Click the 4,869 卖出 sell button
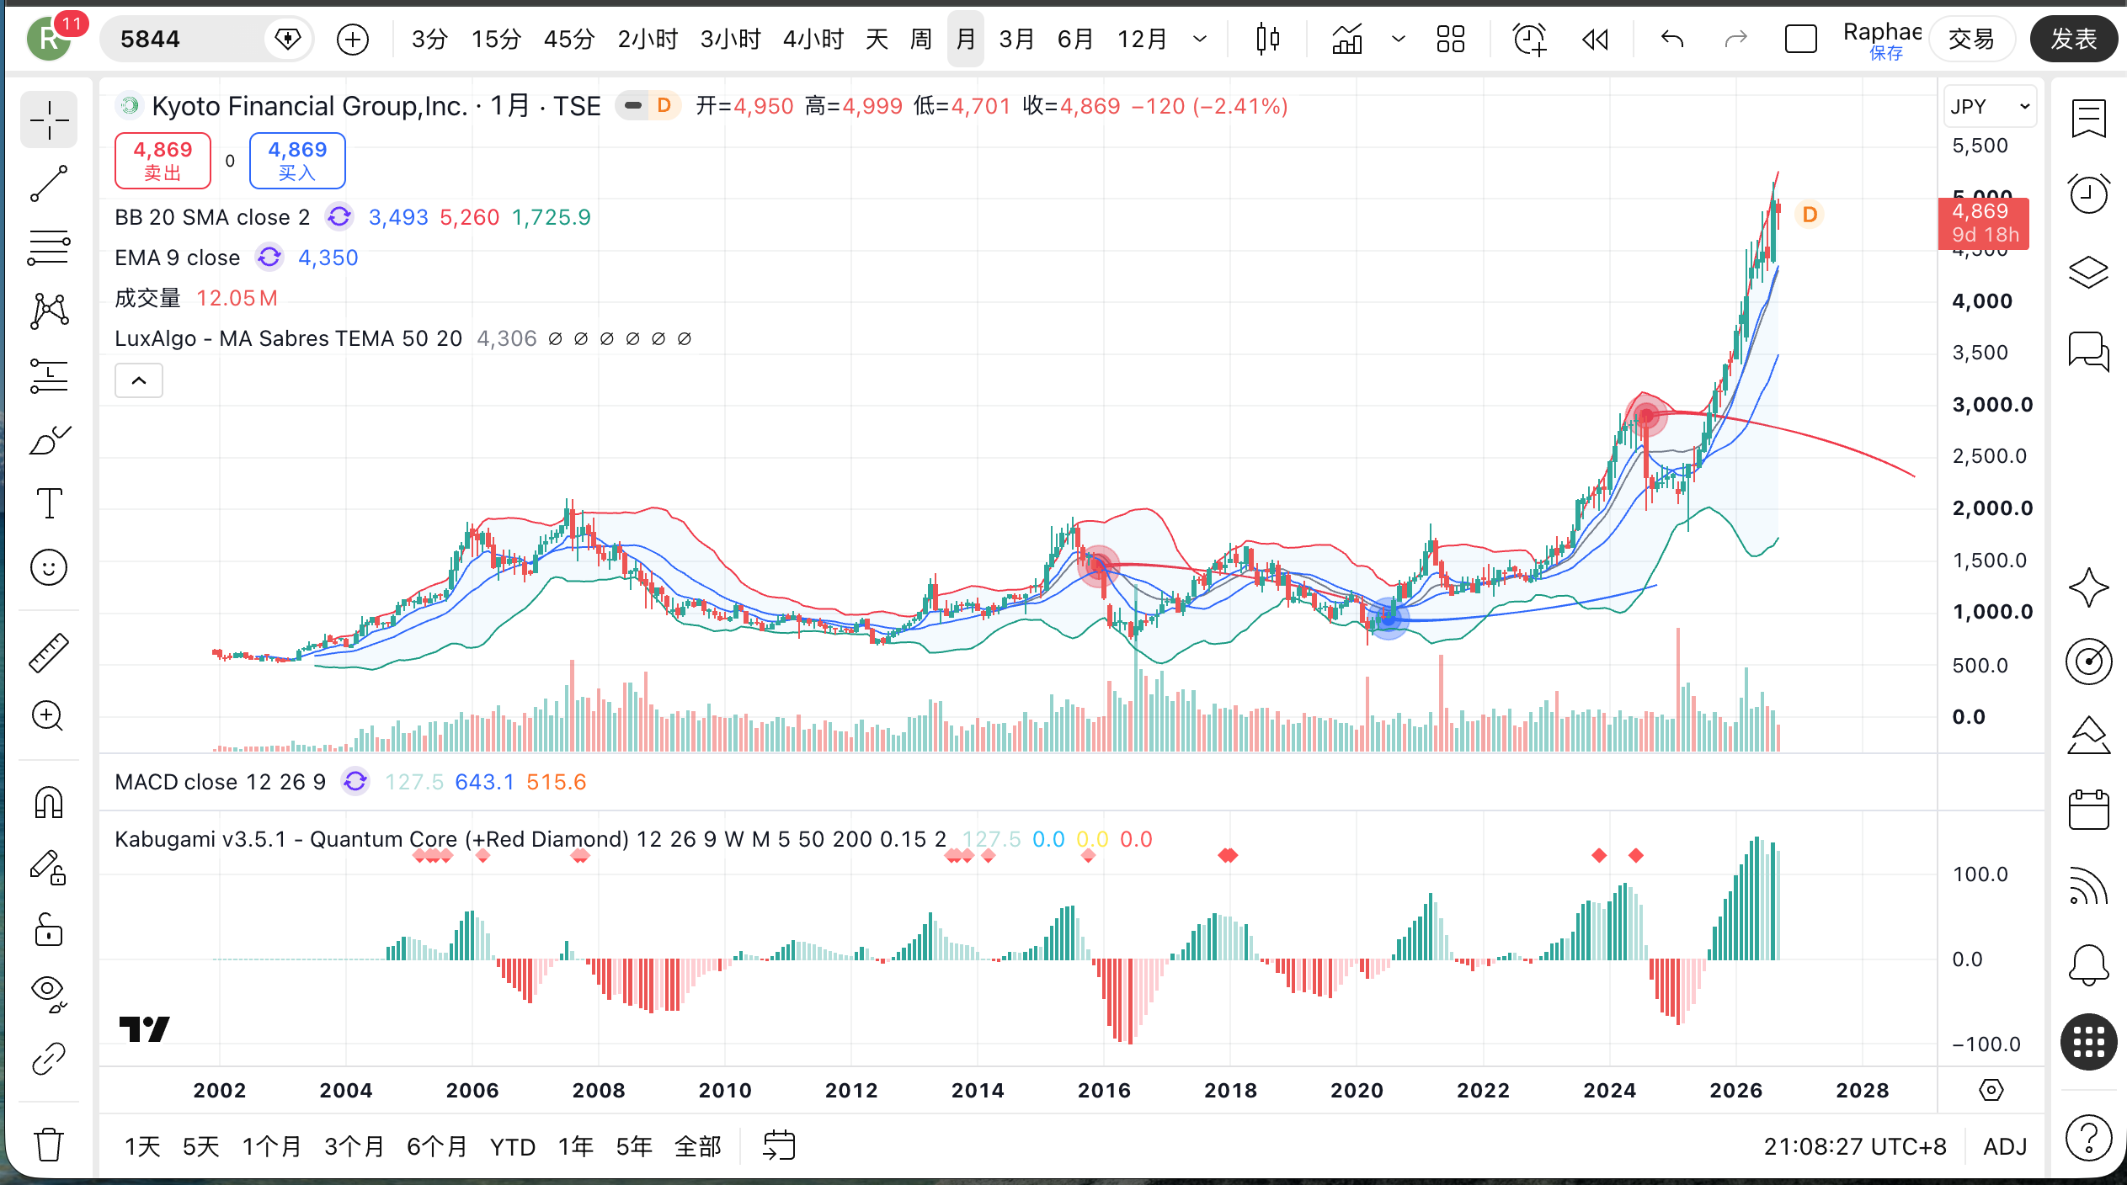Image resolution: width=2127 pixels, height=1185 pixels. (163, 161)
